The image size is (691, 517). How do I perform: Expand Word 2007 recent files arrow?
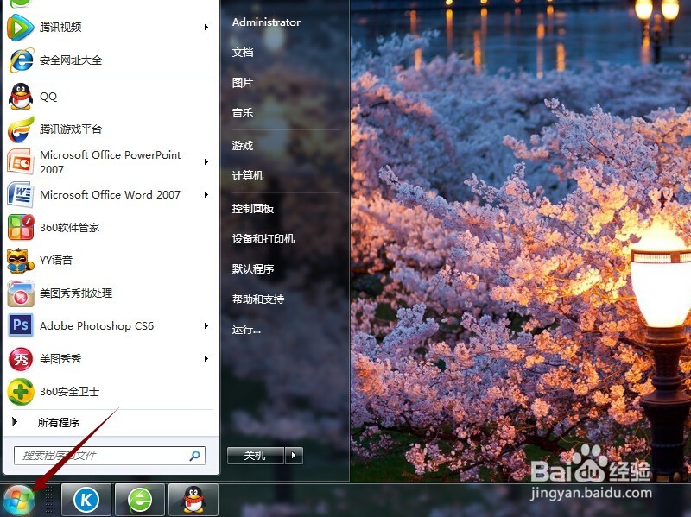(x=206, y=195)
